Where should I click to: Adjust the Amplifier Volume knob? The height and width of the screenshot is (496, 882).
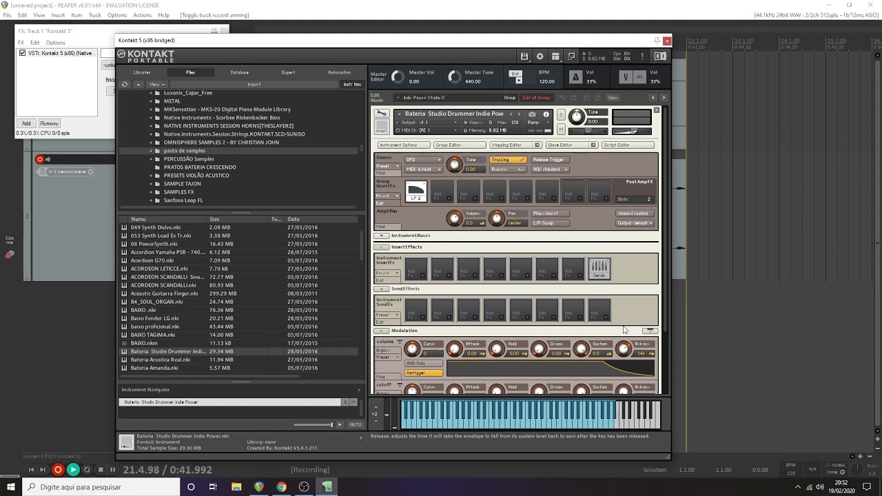coord(454,218)
